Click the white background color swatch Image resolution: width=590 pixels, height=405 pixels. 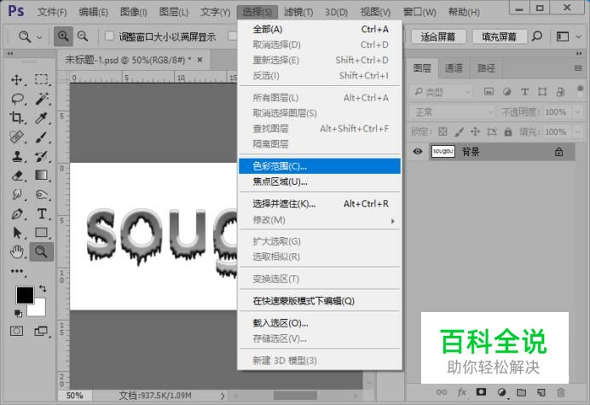click(x=39, y=310)
